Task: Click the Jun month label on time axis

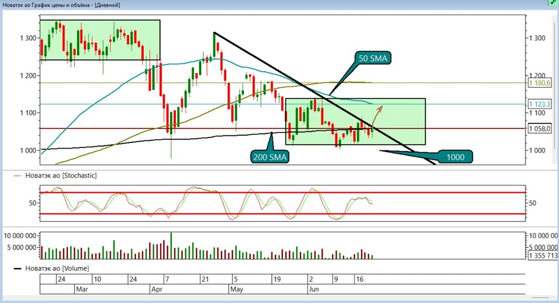Action: click(314, 290)
